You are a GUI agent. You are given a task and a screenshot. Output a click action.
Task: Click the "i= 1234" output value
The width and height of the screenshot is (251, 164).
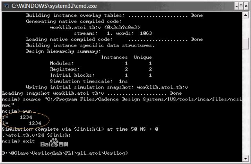pos(22,123)
